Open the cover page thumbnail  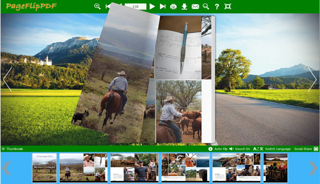pos(44,168)
